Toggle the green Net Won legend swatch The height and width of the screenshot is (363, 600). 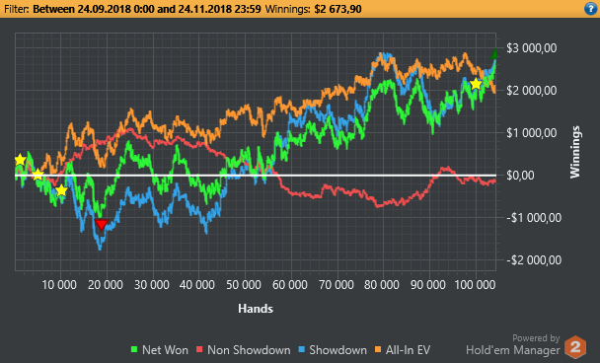click(x=134, y=349)
